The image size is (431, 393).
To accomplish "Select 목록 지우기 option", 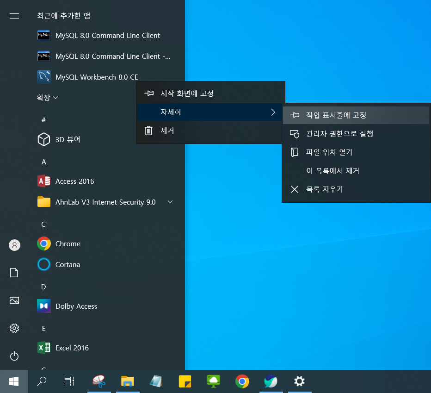I will (x=356, y=189).
